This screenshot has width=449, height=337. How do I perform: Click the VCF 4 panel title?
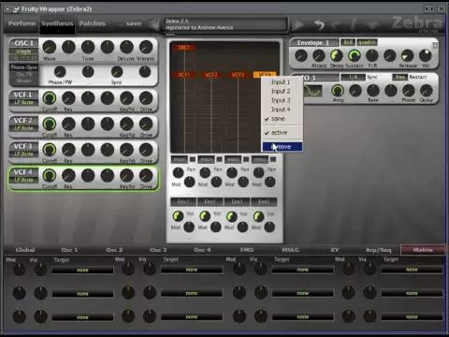point(22,172)
